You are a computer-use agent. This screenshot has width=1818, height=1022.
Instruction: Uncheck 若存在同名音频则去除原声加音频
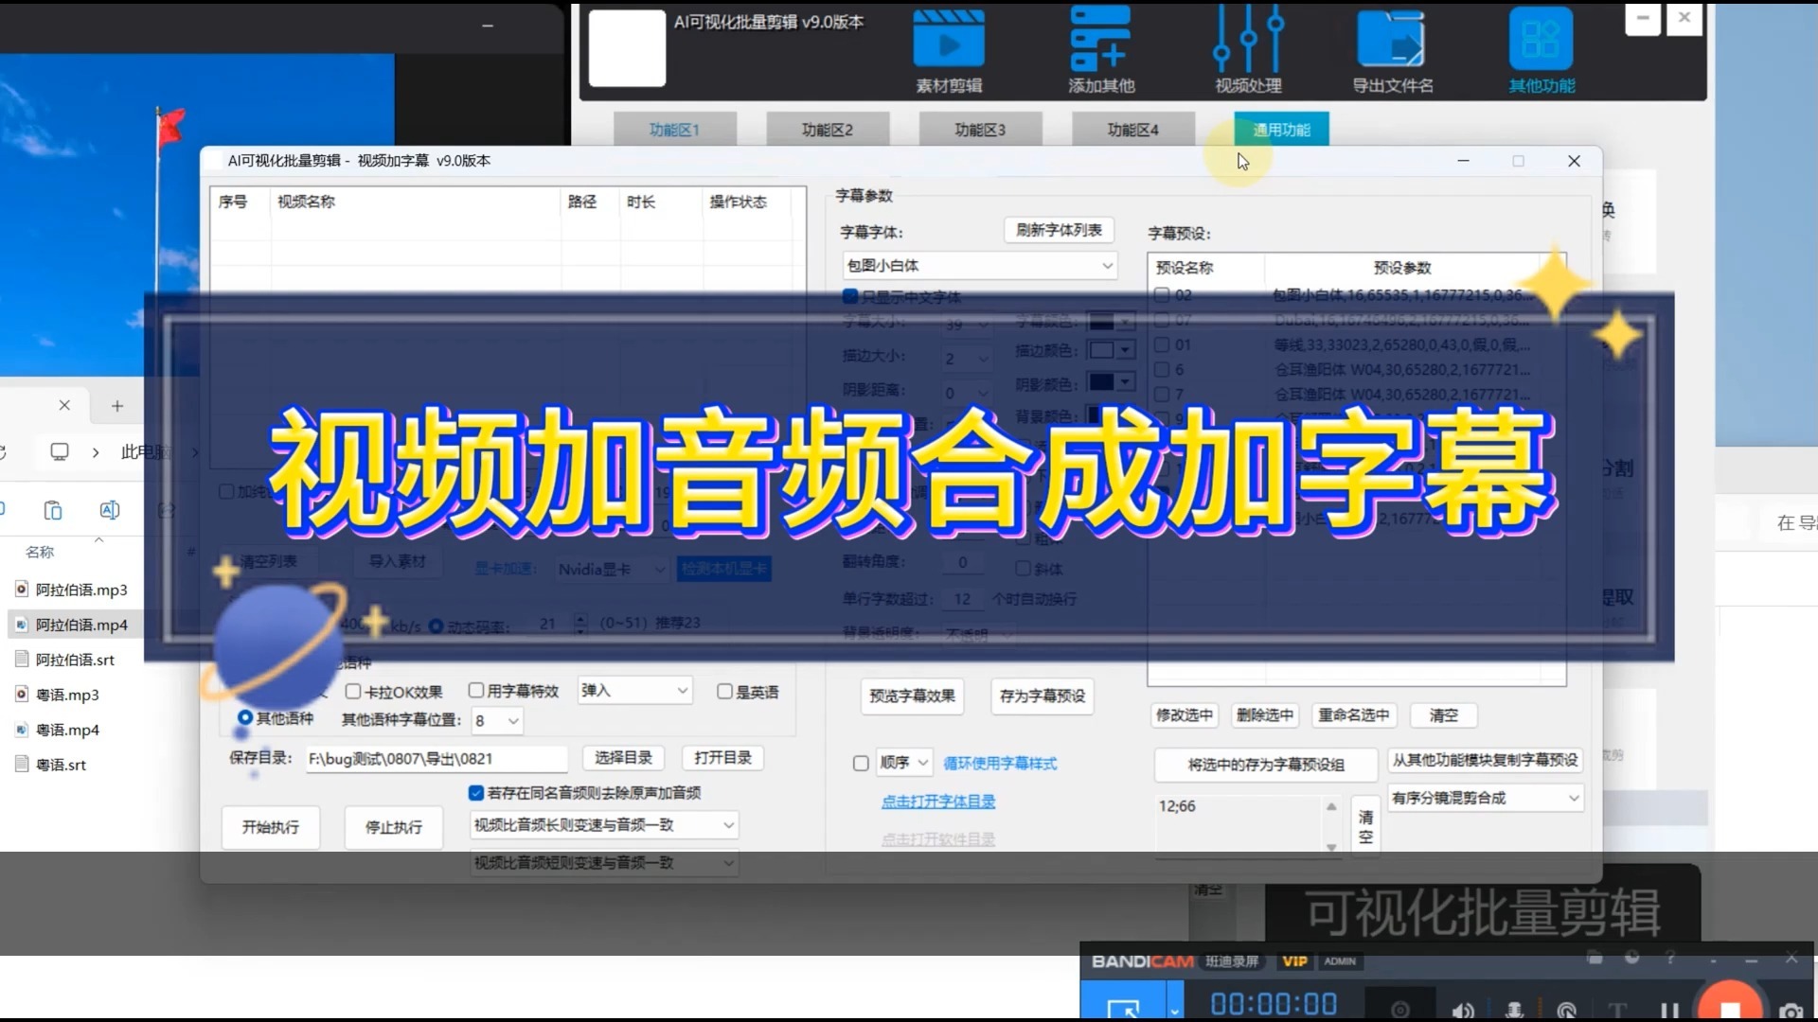coord(476,793)
